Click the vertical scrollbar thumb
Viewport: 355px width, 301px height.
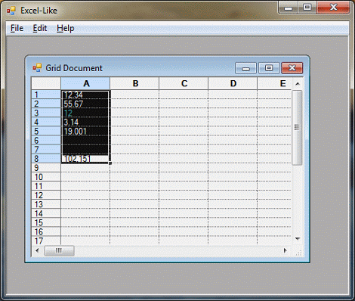297,128
